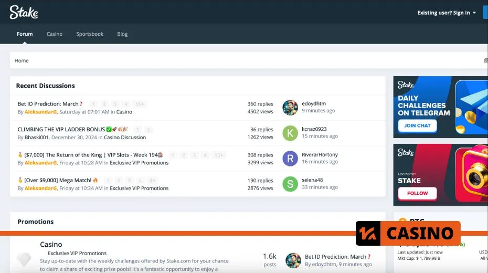Screen dimensions: 488x273
Task: Click the Home breadcrumb link
Action: [22, 61]
